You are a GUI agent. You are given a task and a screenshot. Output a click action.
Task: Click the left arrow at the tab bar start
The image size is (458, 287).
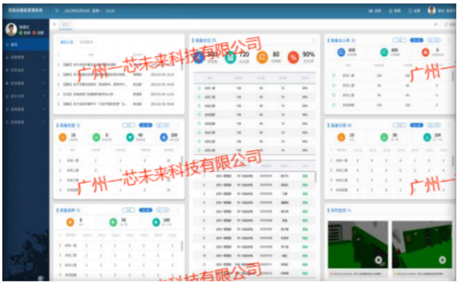click(55, 25)
